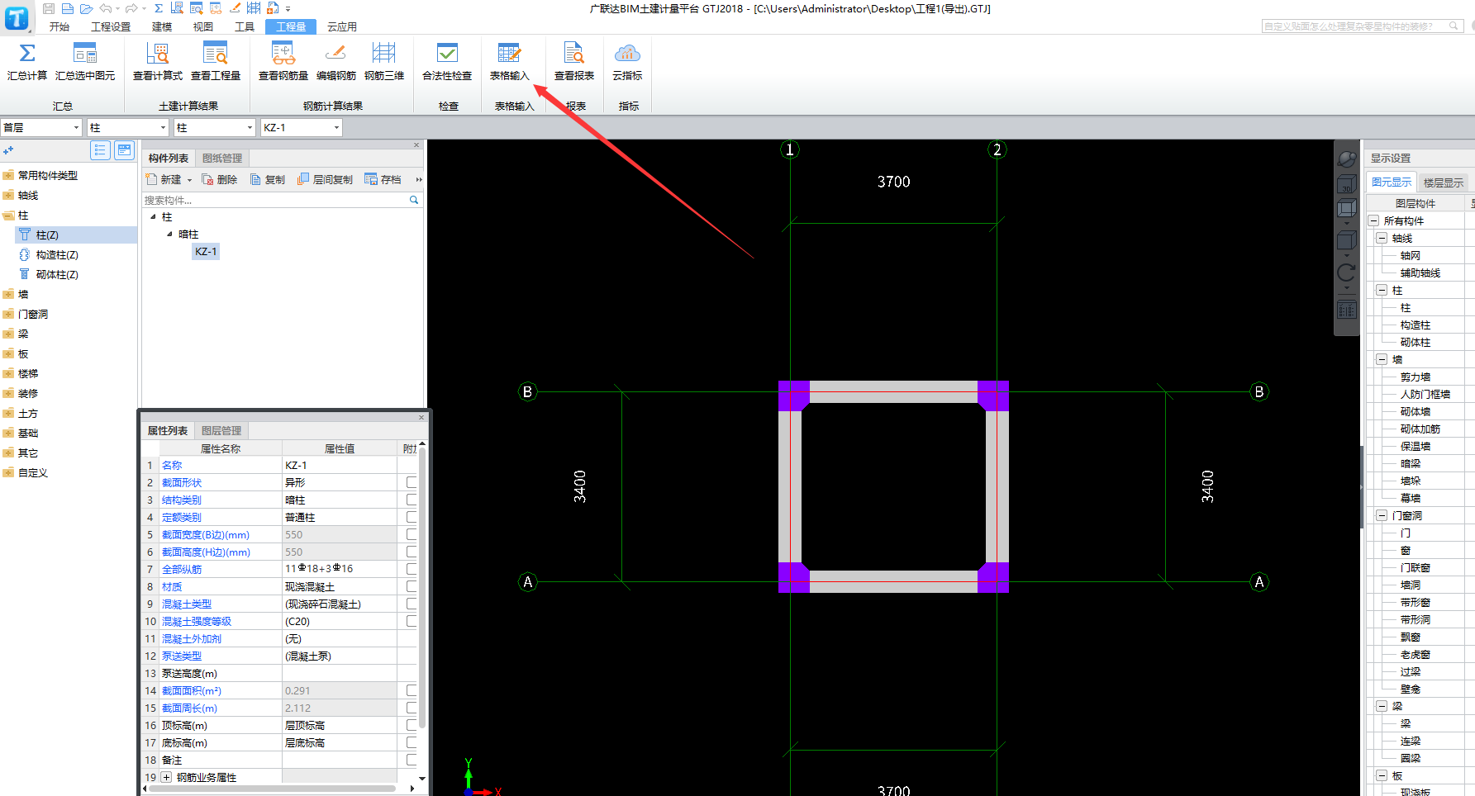Select the 编辑钢筋 tool
Screen dimensions: 1475x796
pos(336,62)
